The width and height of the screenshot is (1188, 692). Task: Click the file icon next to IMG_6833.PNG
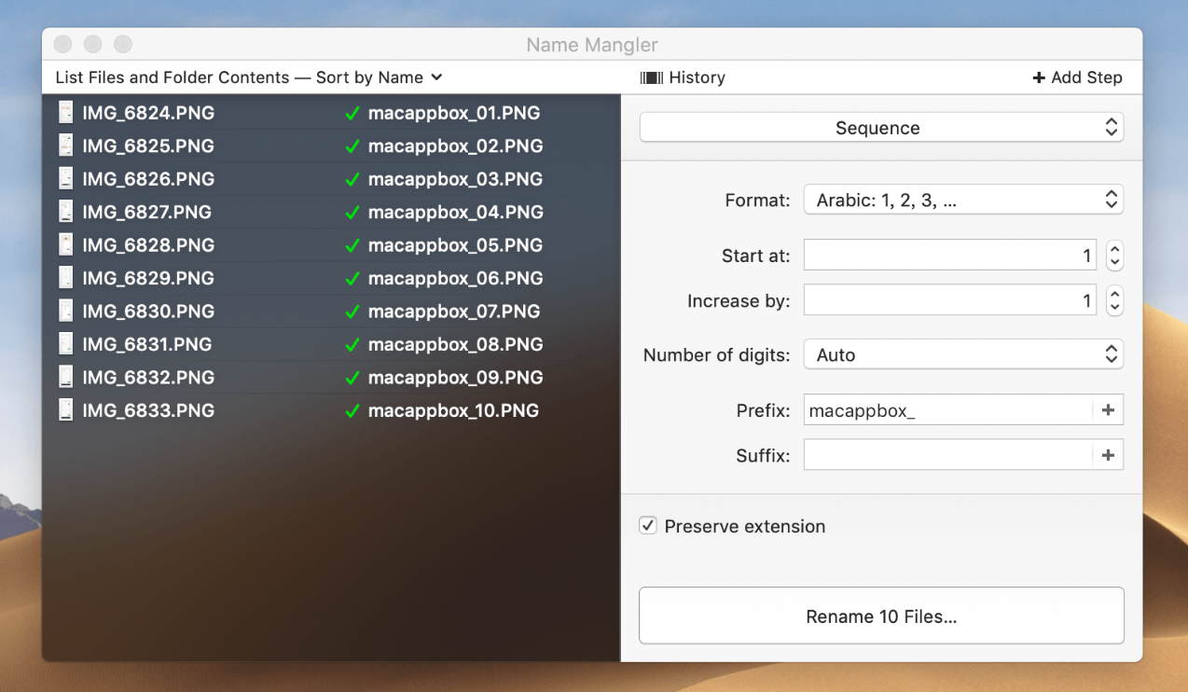coord(65,410)
